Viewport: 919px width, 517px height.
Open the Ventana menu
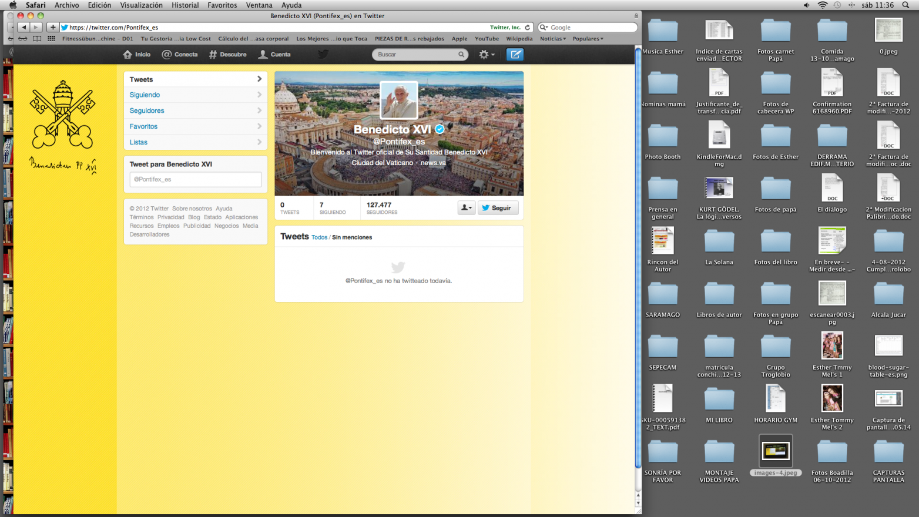coord(259,5)
